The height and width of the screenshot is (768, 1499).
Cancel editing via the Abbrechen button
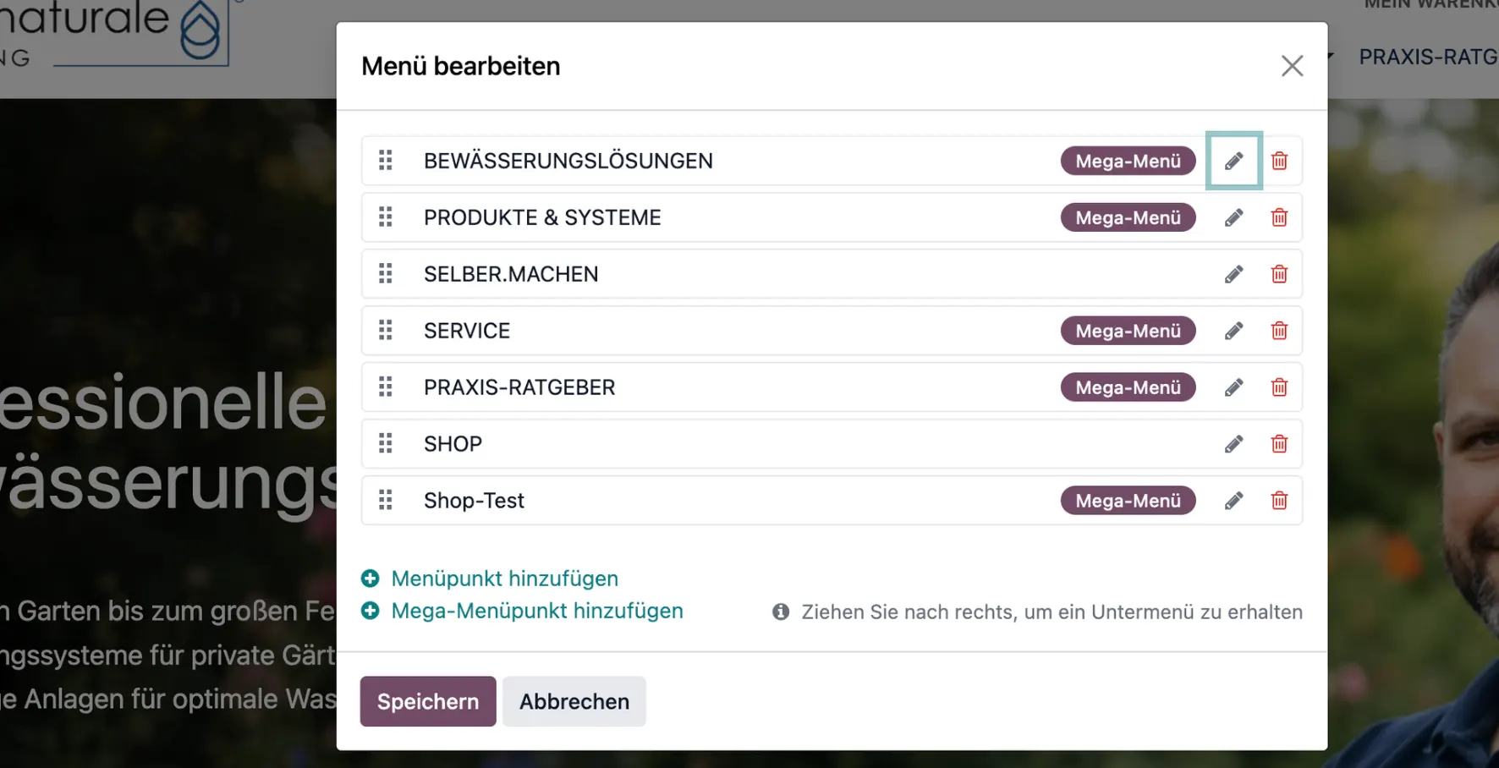pos(574,701)
